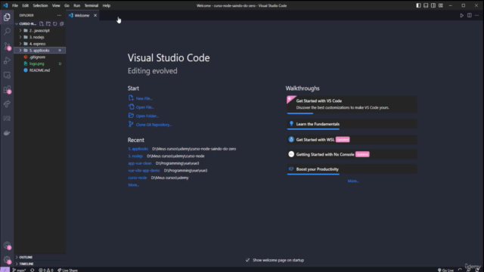
Task: Open the Help menu
Action: (x=106, y=5)
